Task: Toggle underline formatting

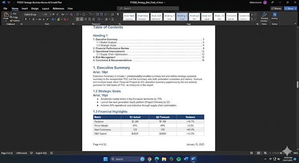Action: [33, 19]
